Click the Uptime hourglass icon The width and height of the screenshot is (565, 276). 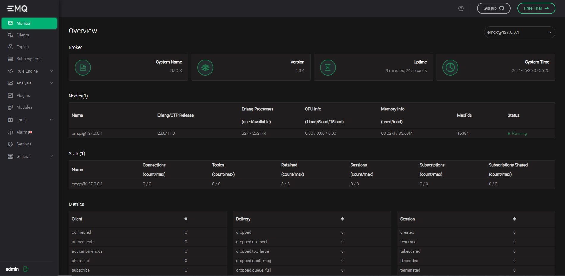coord(328,68)
